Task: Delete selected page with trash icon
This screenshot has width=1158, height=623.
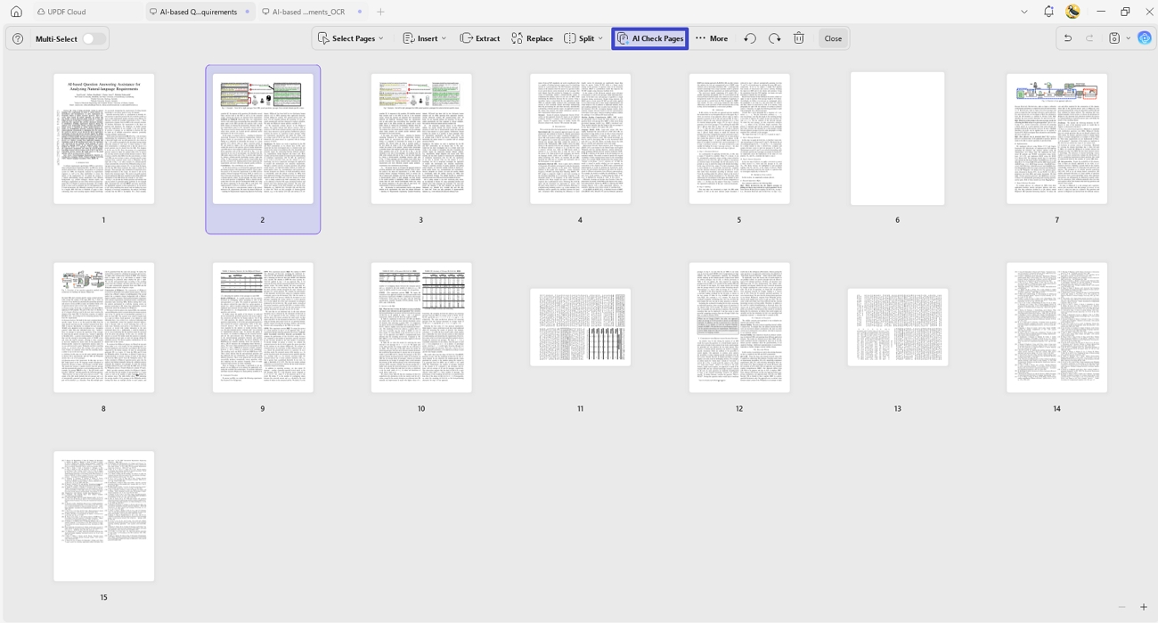Action: pos(799,38)
